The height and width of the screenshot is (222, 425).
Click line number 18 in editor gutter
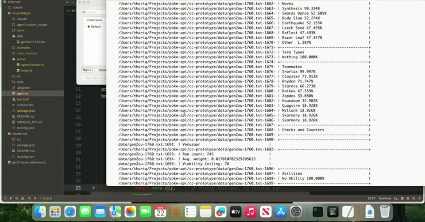[x=78, y=139]
